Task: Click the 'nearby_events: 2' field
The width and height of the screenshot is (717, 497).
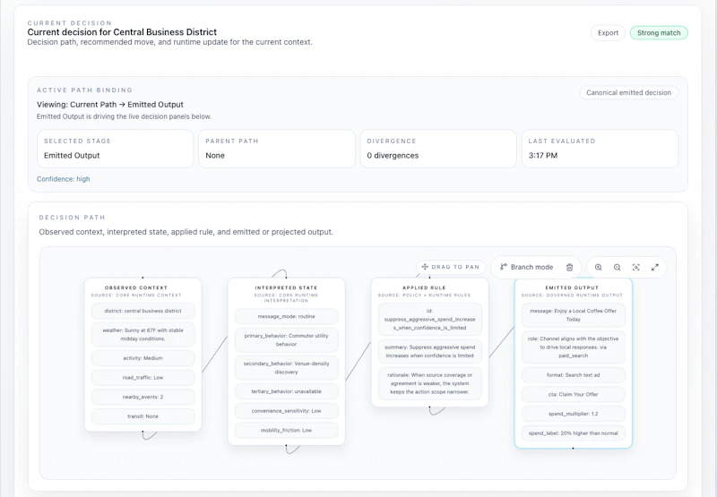Action: 143,397
